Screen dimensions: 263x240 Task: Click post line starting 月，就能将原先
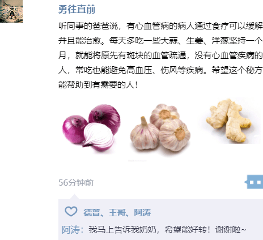(160, 55)
